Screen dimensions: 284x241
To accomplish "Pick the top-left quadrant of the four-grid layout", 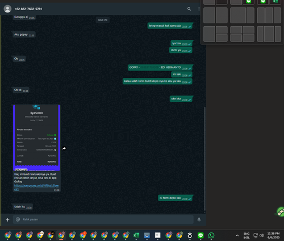I will click(x=236, y=30).
